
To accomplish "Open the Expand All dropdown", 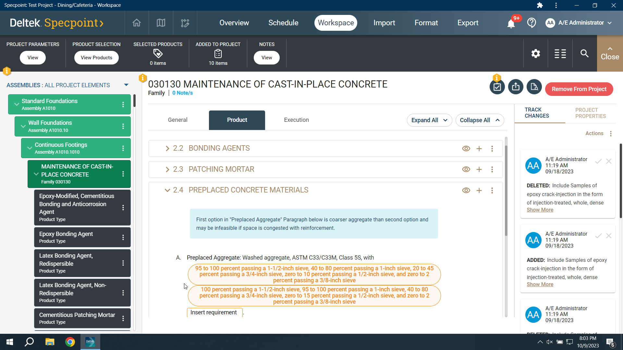I will click(429, 120).
